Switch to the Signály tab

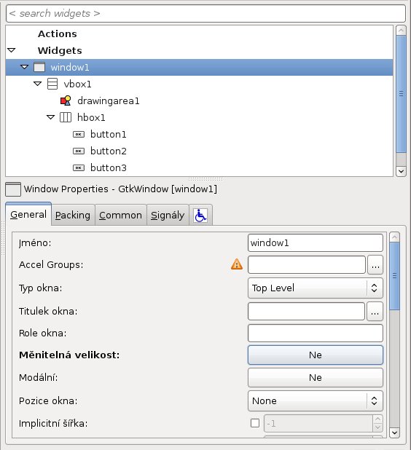point(168,216)
